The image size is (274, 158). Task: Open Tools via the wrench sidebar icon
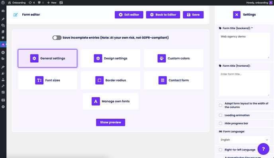click(x=3, y=86)
